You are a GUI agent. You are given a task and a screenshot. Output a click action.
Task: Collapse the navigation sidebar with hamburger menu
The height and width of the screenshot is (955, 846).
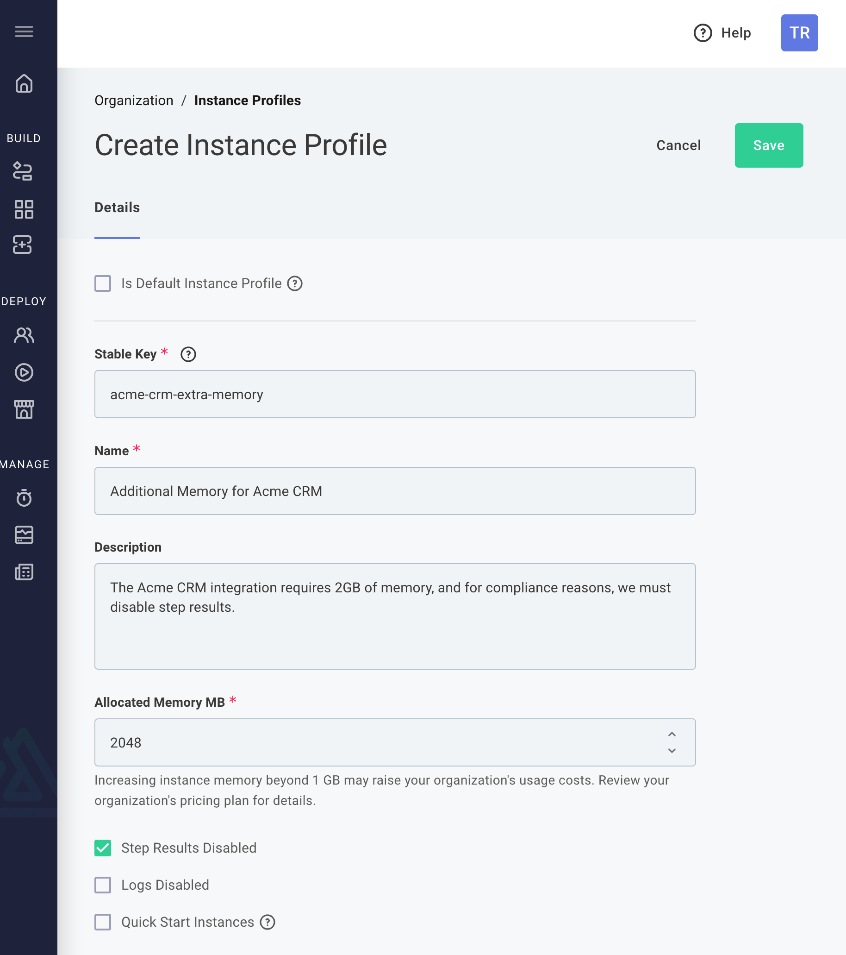[25, 31]
